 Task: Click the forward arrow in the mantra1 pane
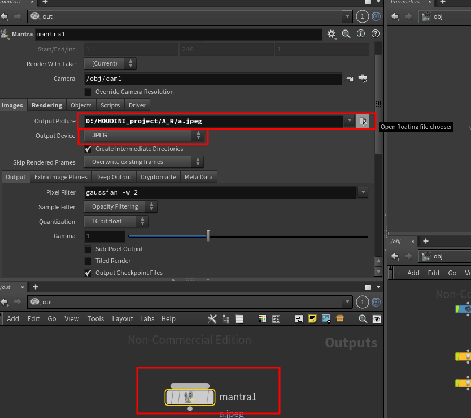tap(18, 16)
